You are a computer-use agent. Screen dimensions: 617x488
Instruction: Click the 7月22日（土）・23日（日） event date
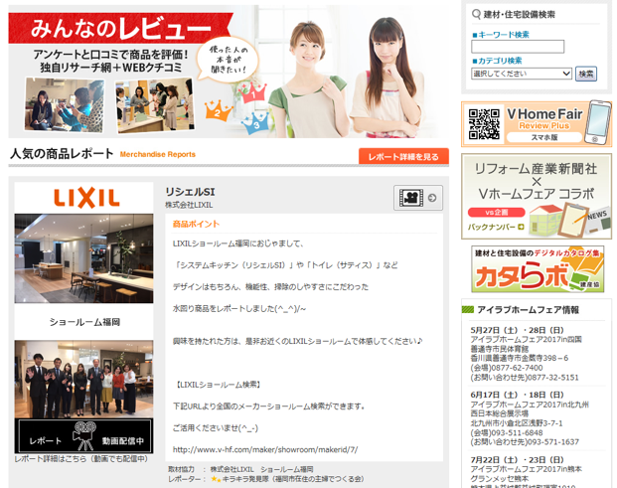pyautogui.click(x=517, y=459)
